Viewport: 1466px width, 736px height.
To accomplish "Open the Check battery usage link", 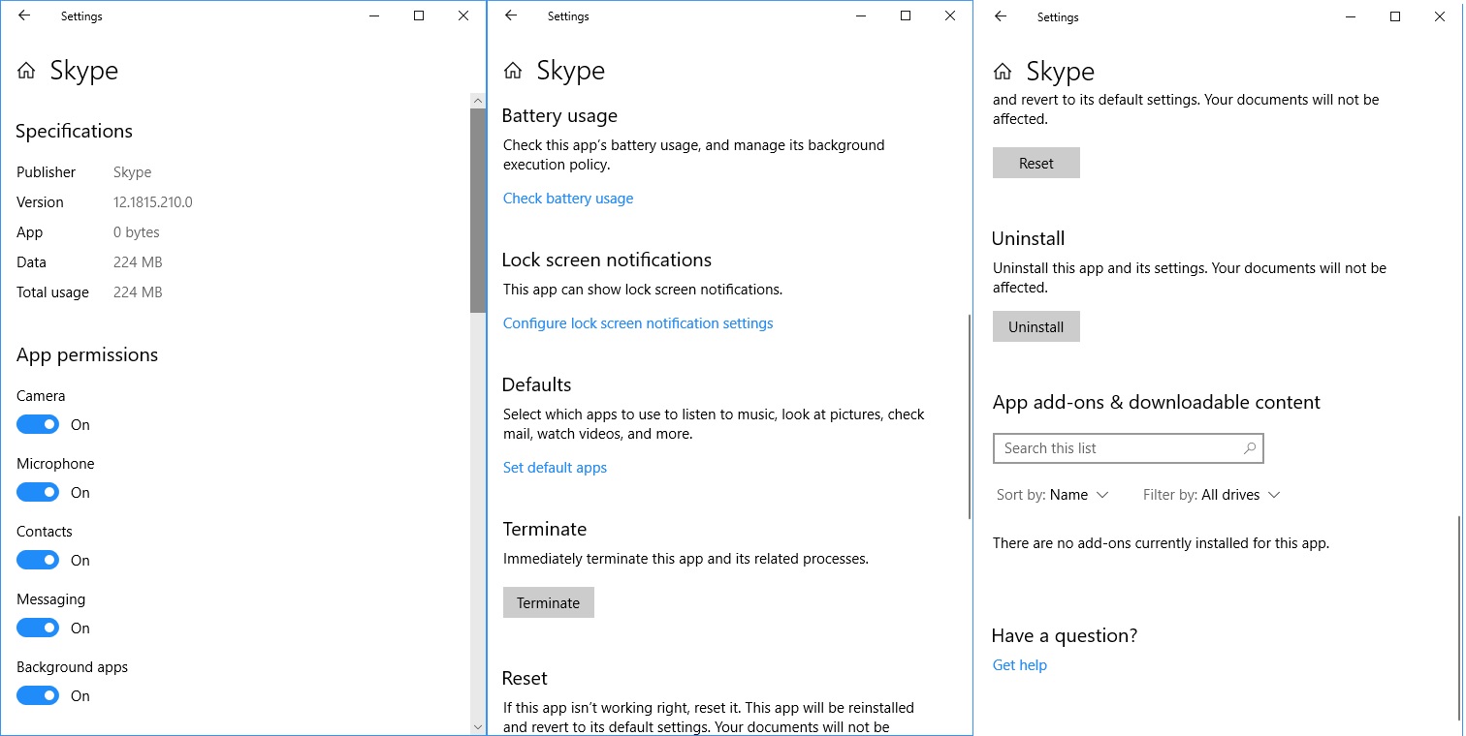I will click(568, 199).
